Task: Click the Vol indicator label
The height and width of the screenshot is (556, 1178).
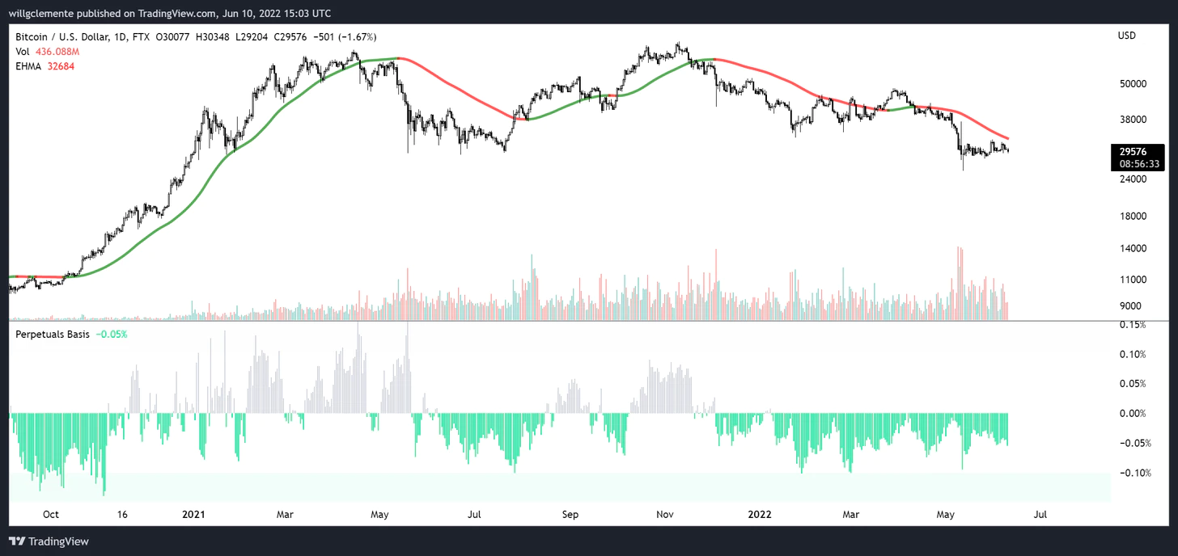Action: coord(23,52)
